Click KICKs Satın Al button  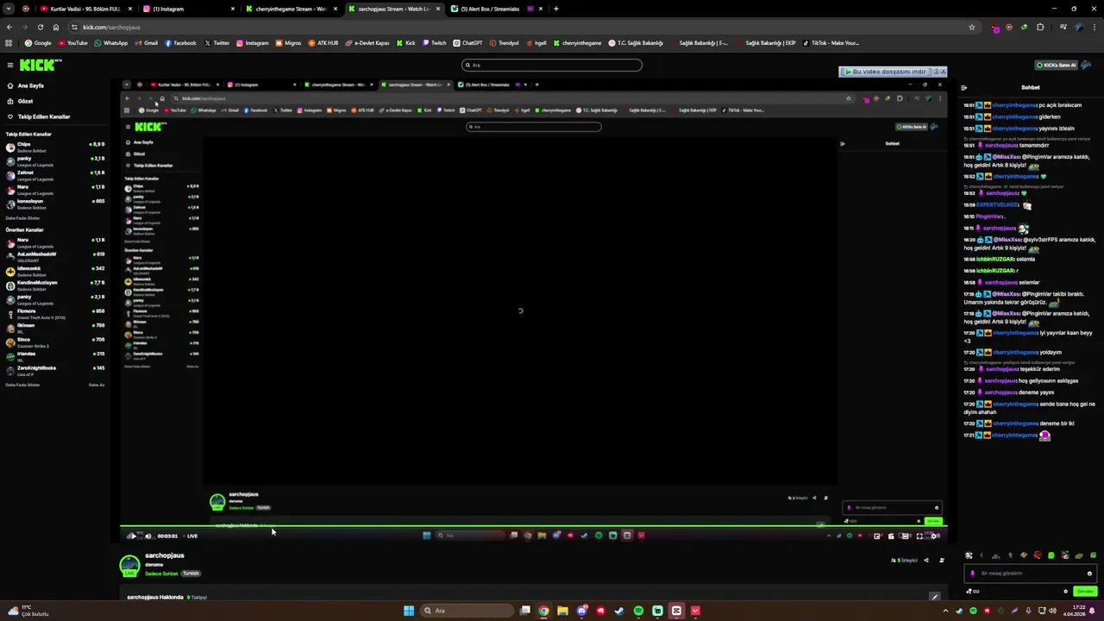1057,65
